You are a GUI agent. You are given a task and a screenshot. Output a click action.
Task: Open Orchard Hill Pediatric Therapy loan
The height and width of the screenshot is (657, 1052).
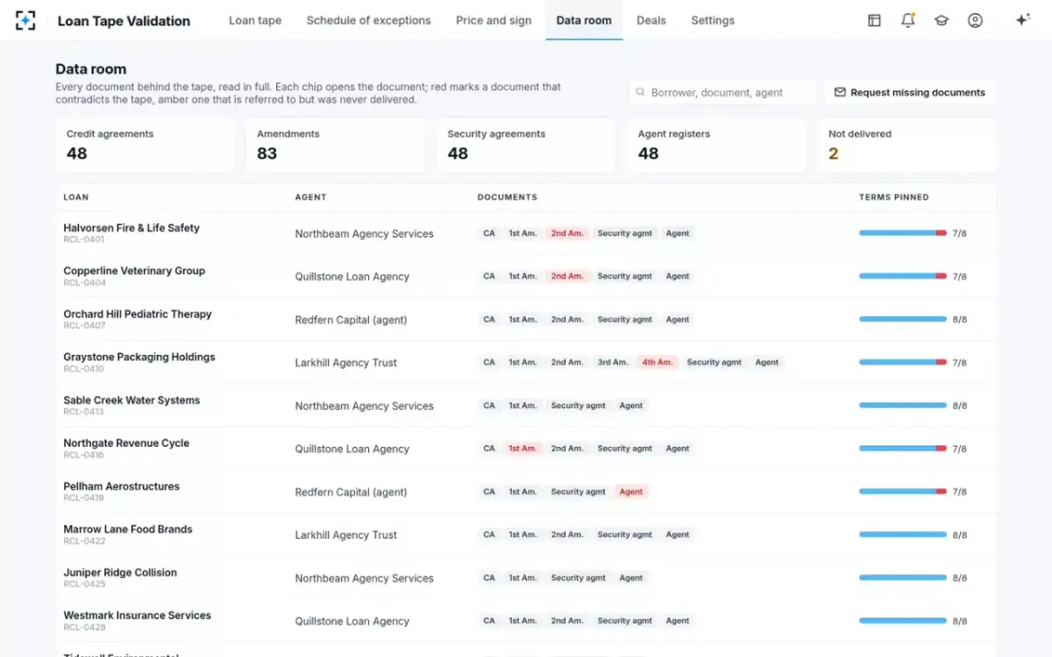(138, 314)
